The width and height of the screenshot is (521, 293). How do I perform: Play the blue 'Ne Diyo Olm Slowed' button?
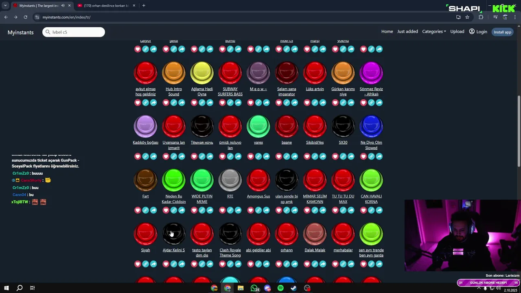coord(371,127)
